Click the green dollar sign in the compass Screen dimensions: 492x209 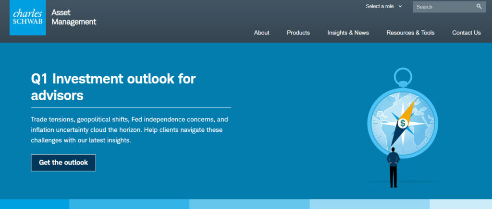coord(402,124)
